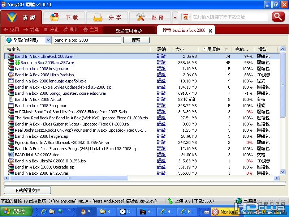289x217 pixels.
Task: Focus the top keyword or download URL field
Action: click(230, 17)
